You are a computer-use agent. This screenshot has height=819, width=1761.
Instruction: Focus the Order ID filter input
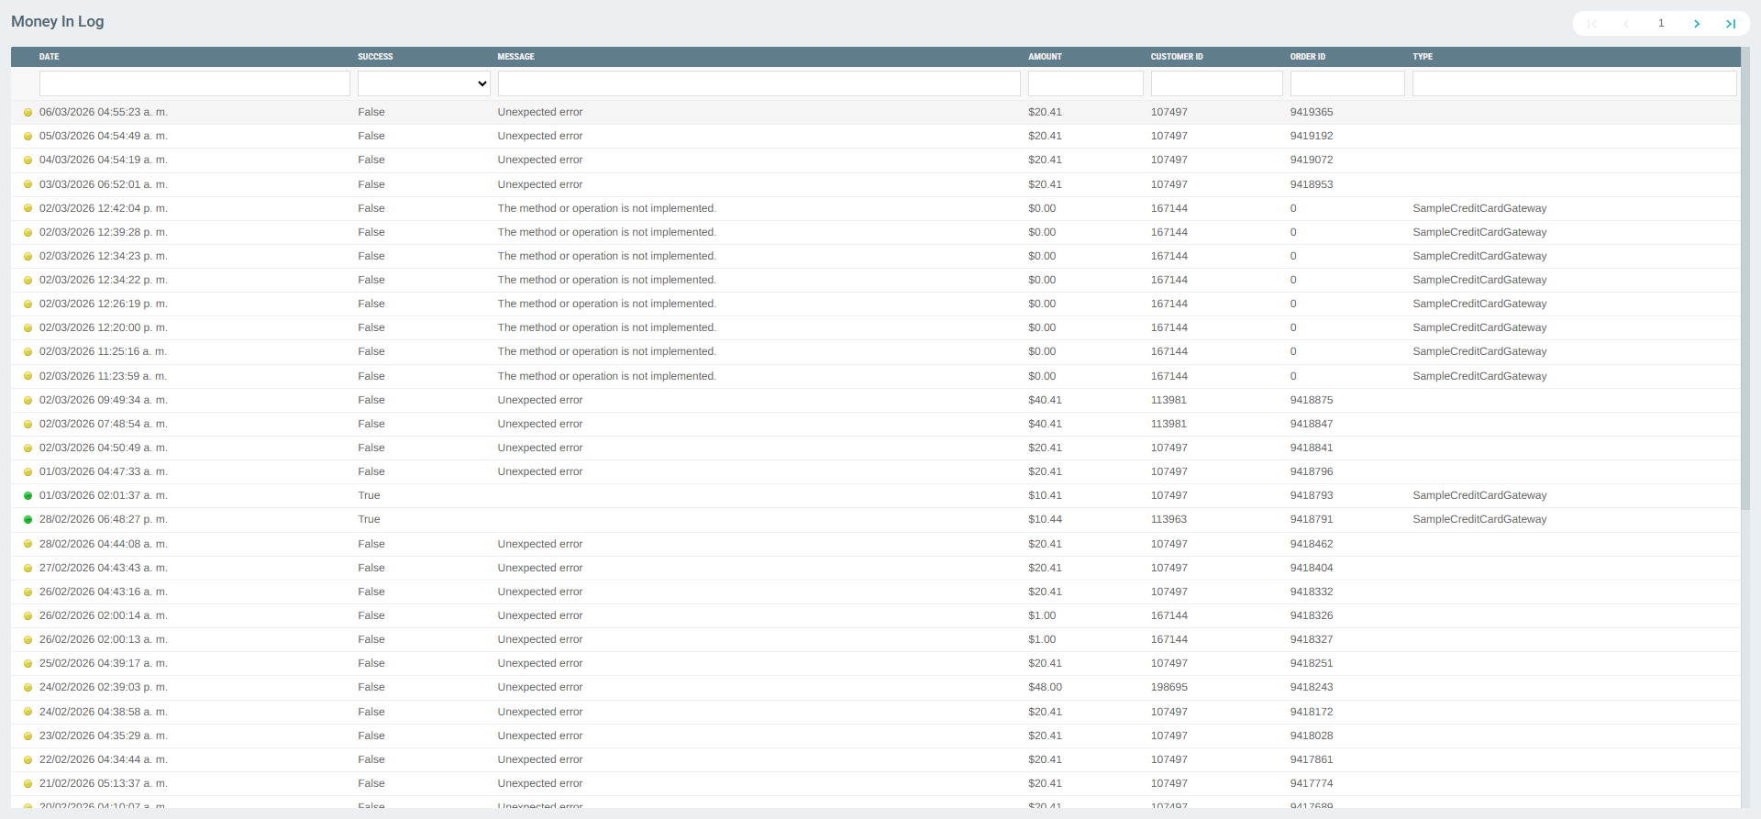click(1347, 83)
